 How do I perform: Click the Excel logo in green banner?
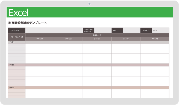click(x=19, y=13)
